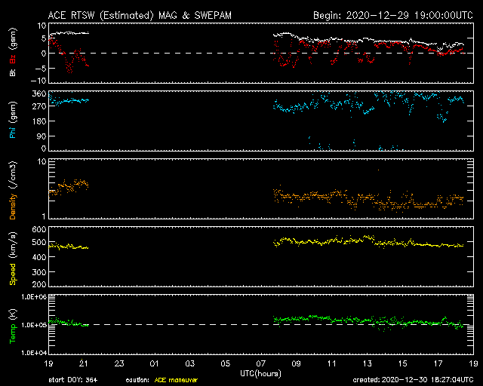
Task: Click the '-10' tick on the Bt Bz axis
Action: (38, 81)
